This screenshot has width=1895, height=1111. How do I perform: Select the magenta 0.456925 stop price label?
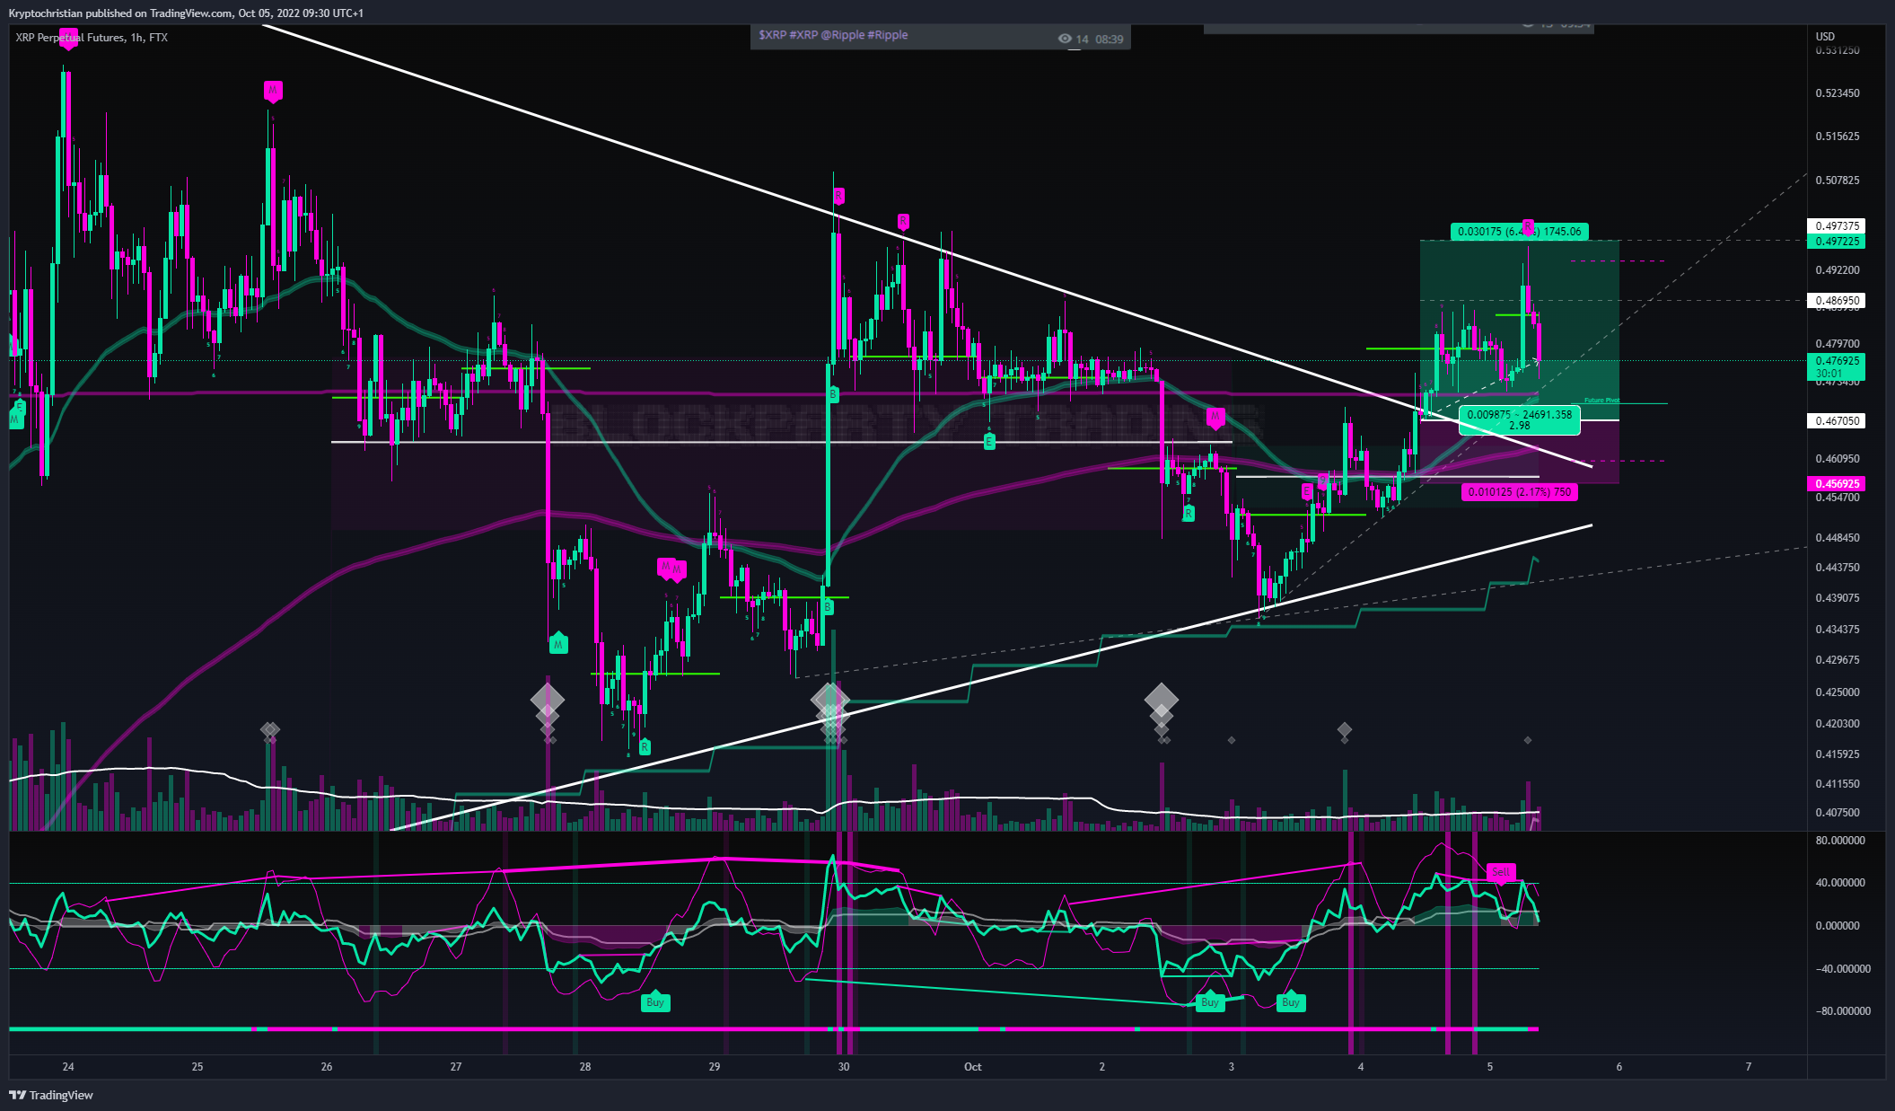click(1836, 484)
